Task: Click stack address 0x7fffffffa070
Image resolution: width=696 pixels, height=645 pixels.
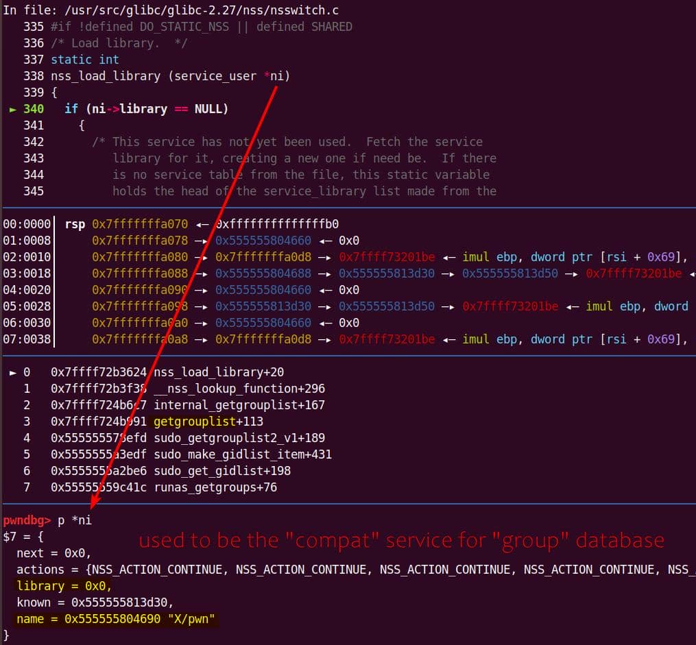Action: [140, 224]
